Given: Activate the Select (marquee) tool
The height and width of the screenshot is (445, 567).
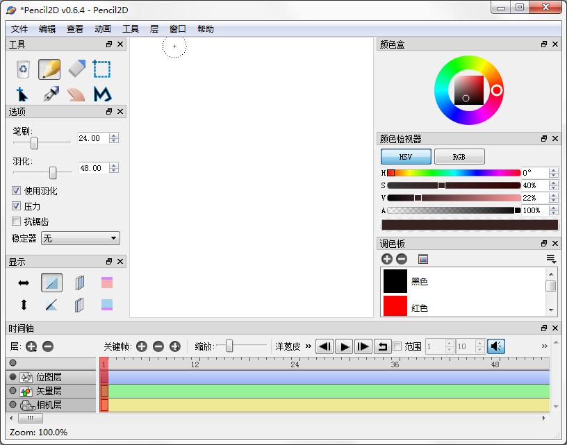Looking at the screenshot, I should click(103, 69).
